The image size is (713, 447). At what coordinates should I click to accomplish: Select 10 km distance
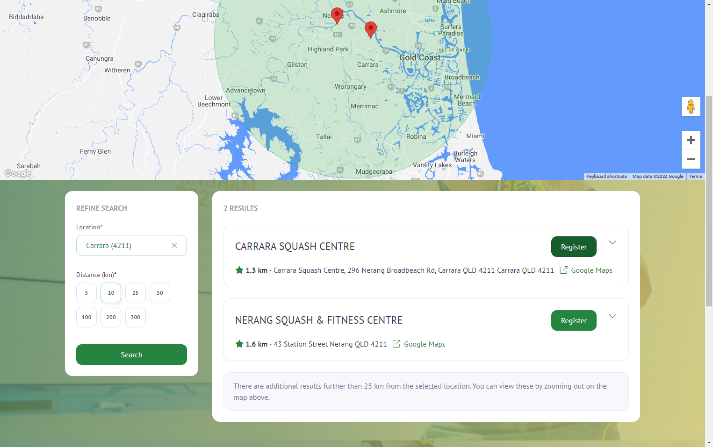pos(111,293)
